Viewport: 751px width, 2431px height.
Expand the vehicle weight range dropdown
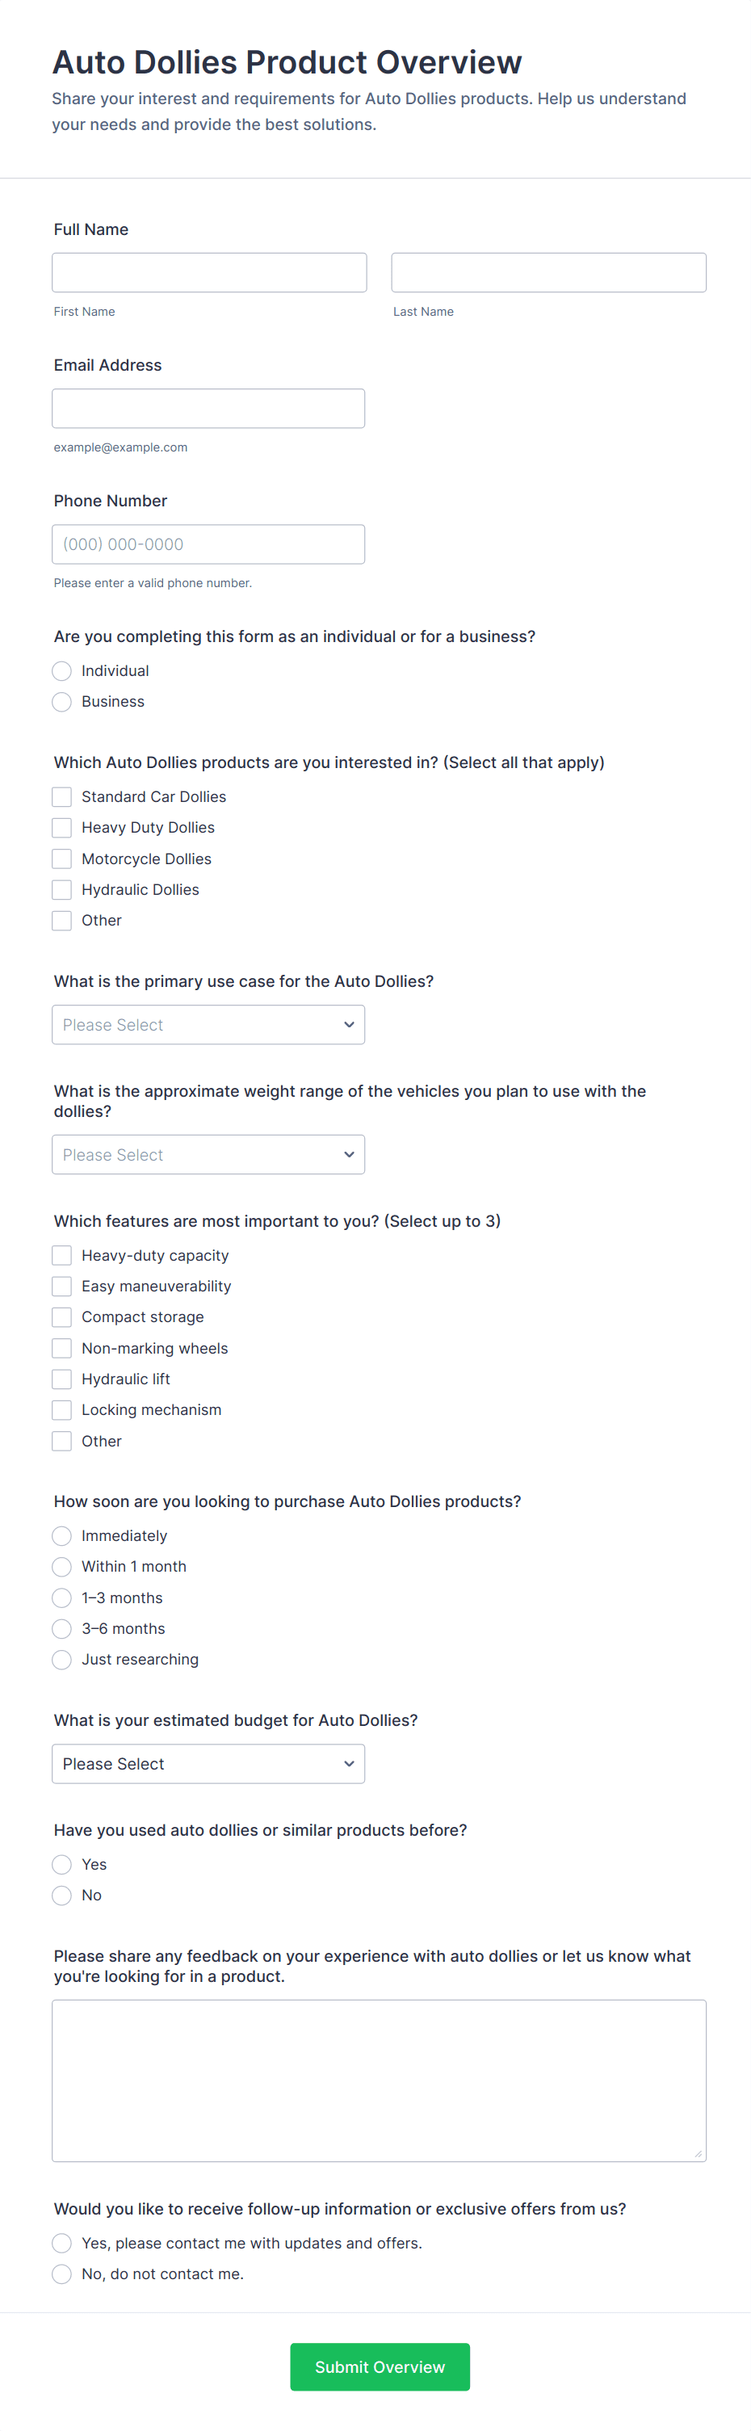point(208,1155)
